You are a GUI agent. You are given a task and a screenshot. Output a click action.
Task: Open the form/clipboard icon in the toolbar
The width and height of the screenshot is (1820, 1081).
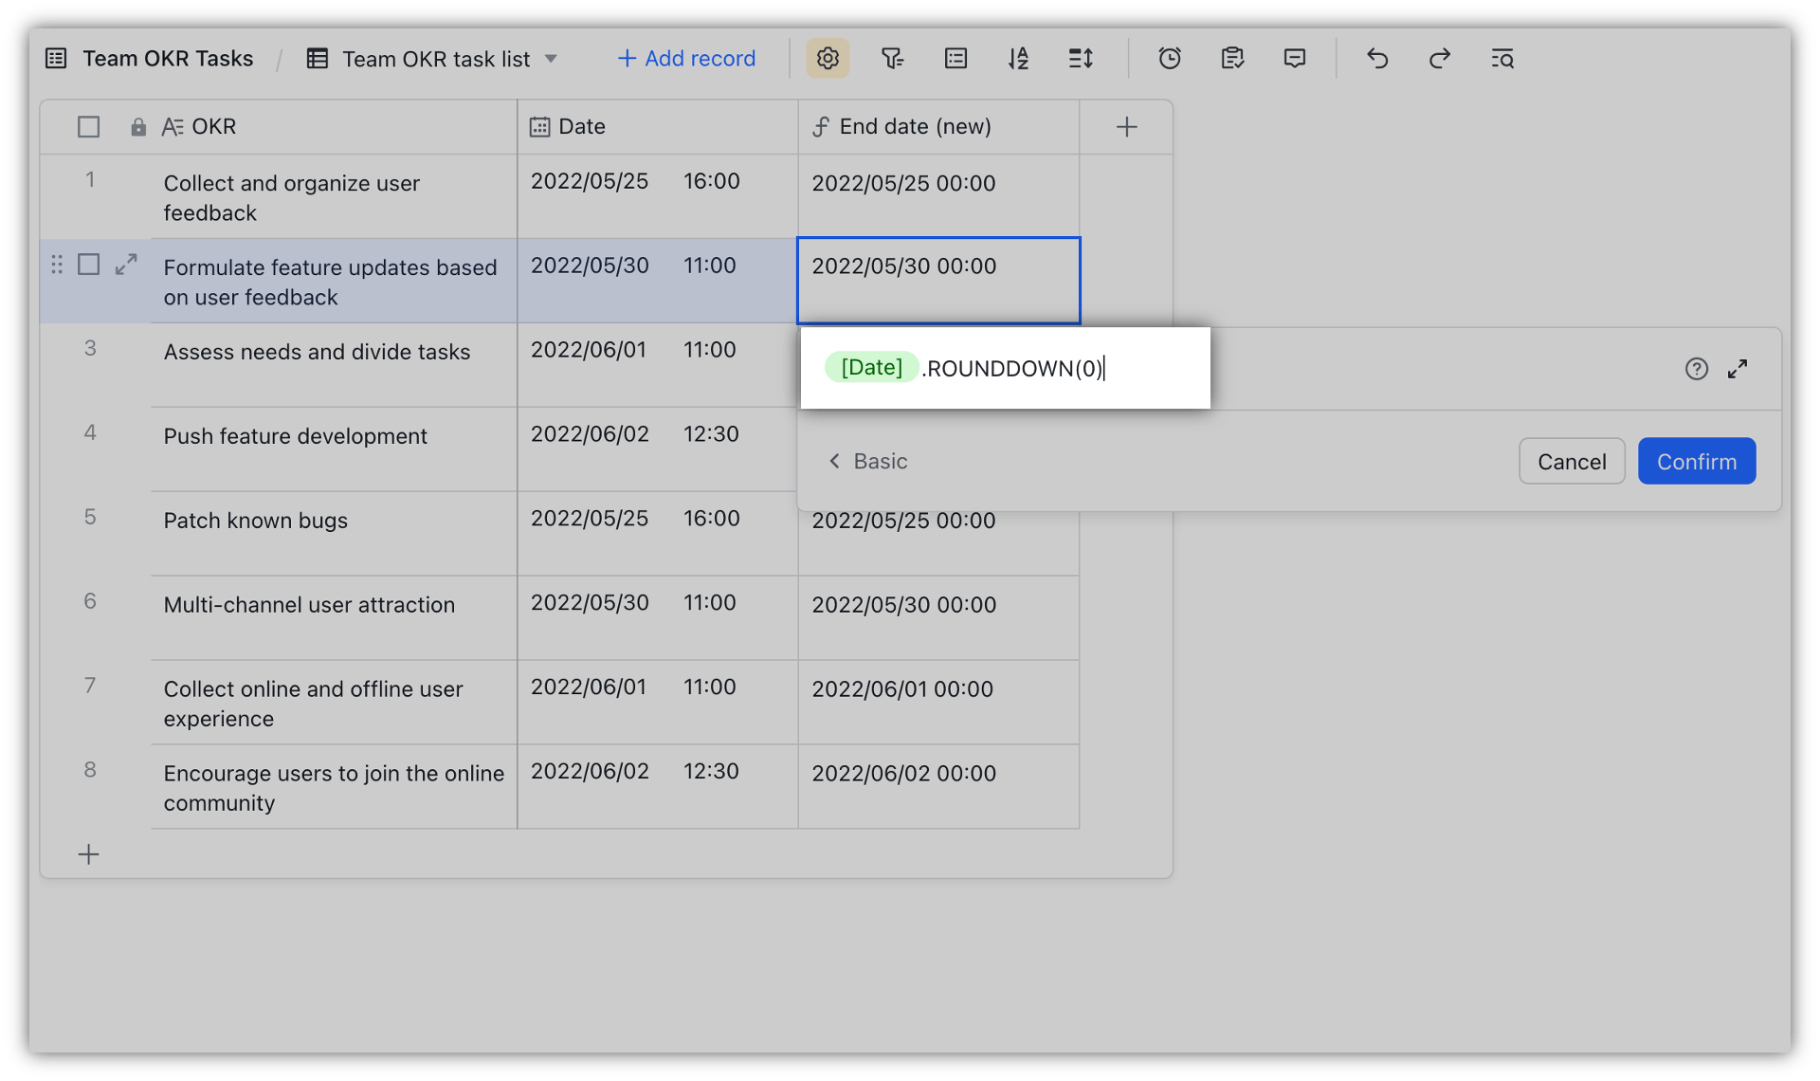coord(1231,58)
